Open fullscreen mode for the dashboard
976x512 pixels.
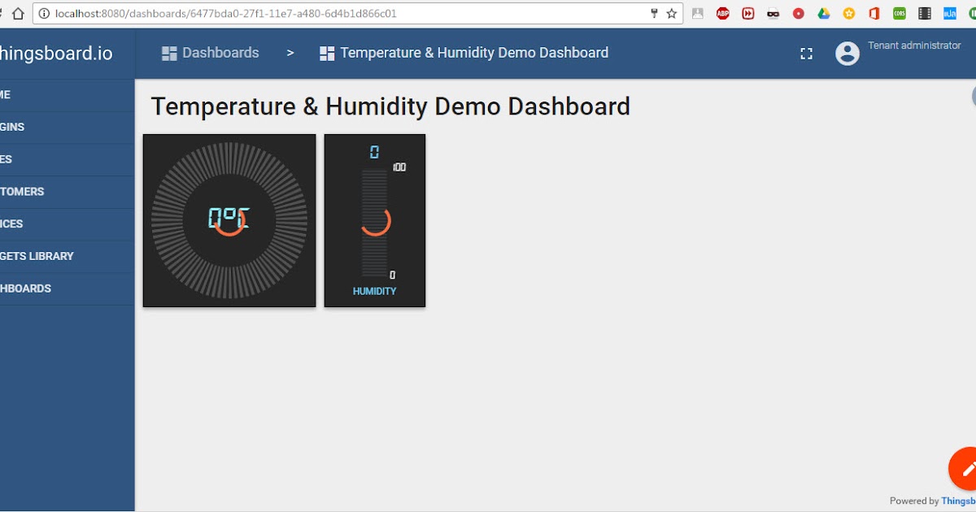pos(806,53)
